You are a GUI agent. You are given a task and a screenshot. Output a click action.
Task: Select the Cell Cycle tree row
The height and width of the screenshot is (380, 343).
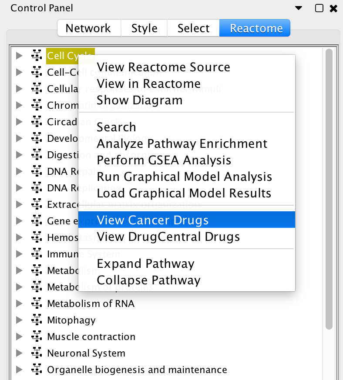point(71,56)
